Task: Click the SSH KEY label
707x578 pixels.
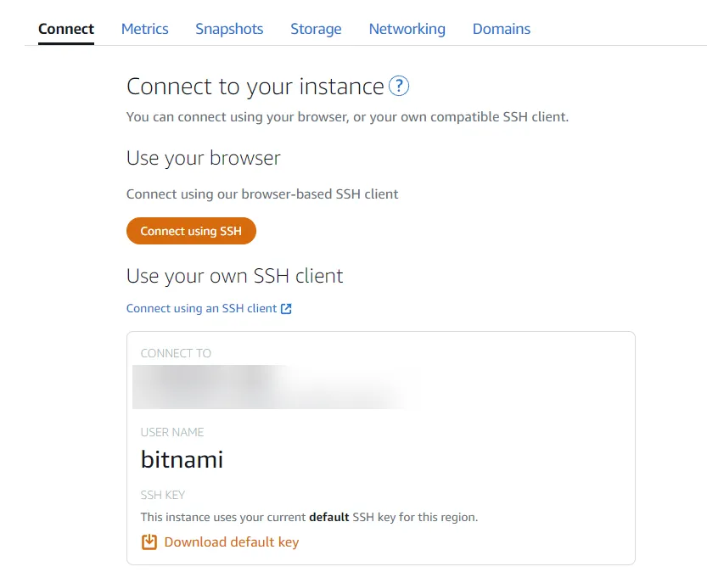Action: tap(163, 495)
